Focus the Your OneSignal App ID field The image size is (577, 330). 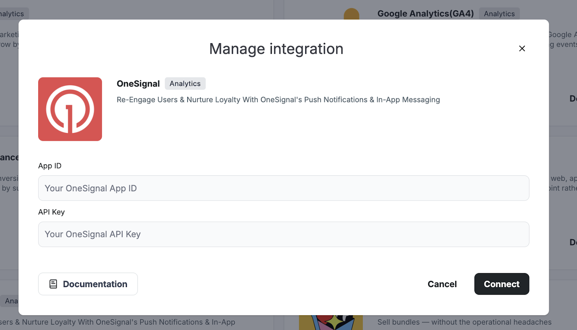pos(283,188)
